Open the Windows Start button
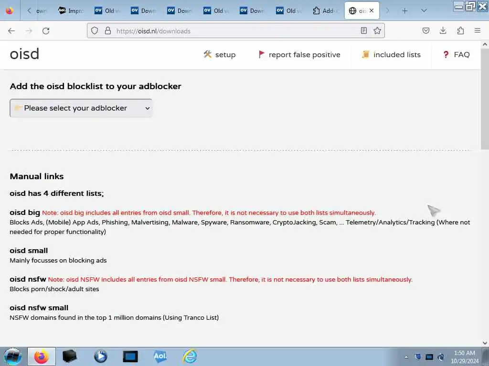This screenshot has width=489, height=366. coord(12,356)
